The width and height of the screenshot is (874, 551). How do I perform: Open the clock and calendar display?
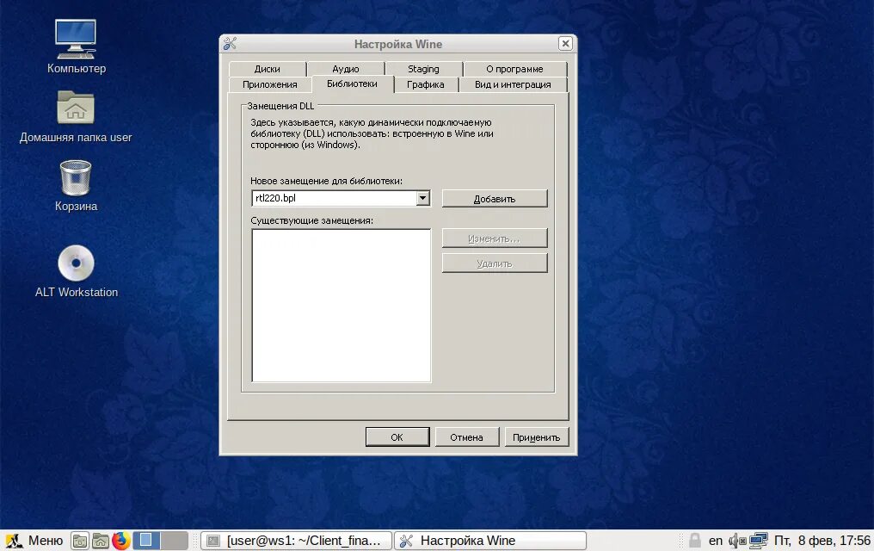pyautogui.click(x=822, y=541)
